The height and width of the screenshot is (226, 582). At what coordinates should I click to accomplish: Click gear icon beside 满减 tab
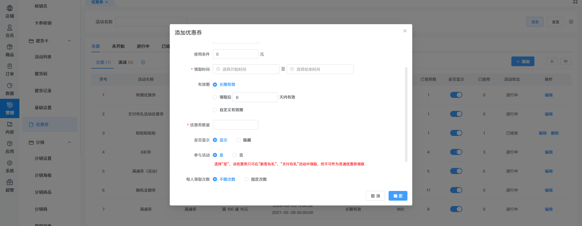point(143,62)
